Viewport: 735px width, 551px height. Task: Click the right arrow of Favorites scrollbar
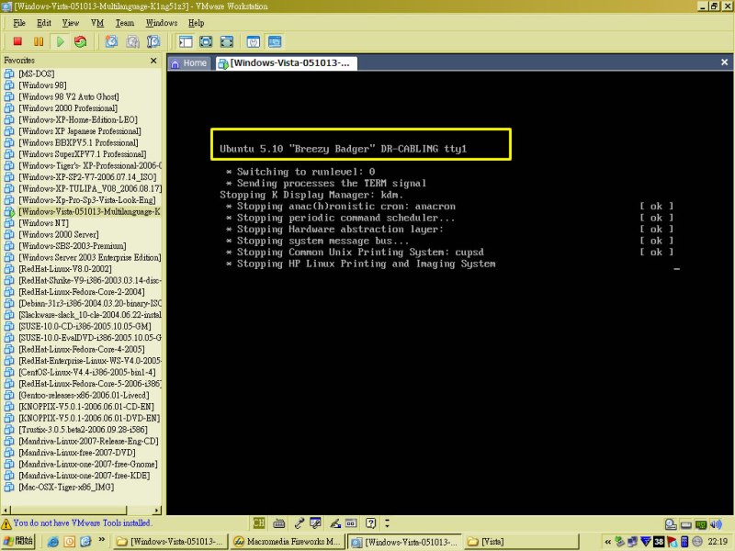(157, 510)
